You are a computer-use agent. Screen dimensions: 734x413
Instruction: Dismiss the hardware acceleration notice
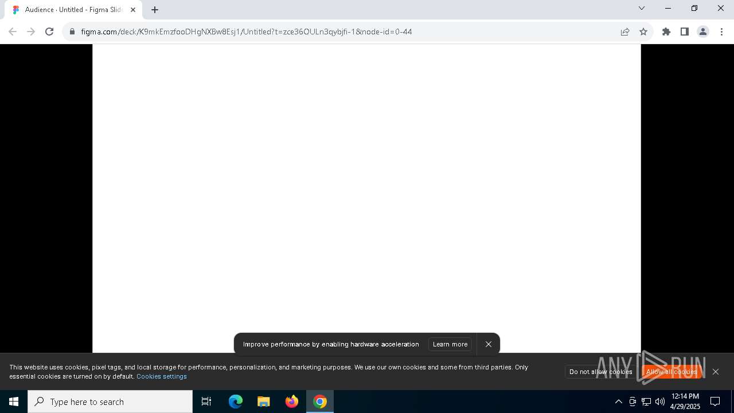[489, 344]
